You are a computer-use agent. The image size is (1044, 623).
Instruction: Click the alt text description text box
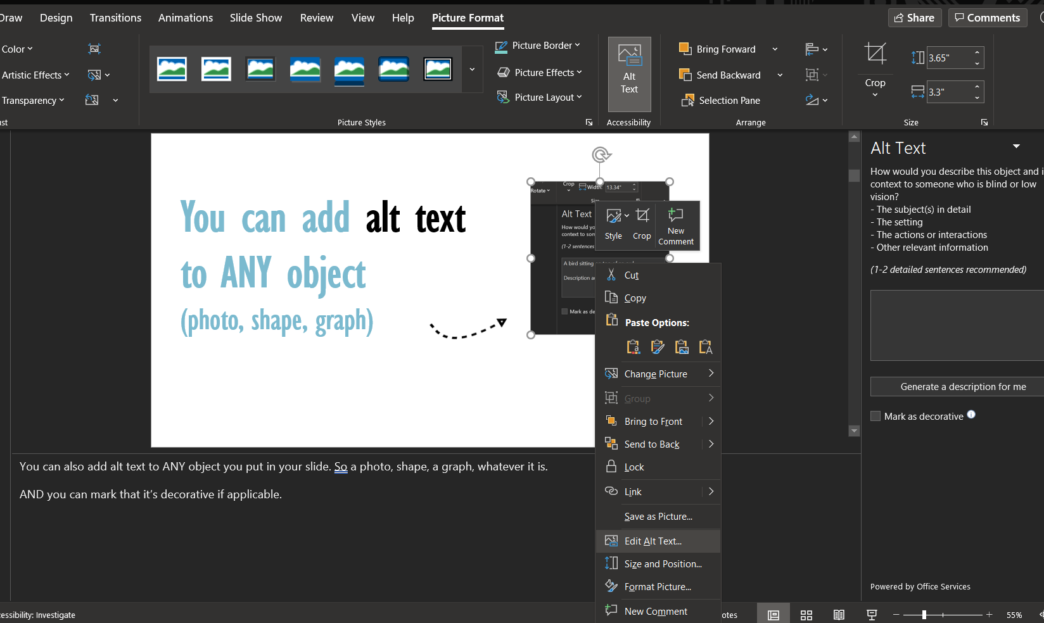957,325
